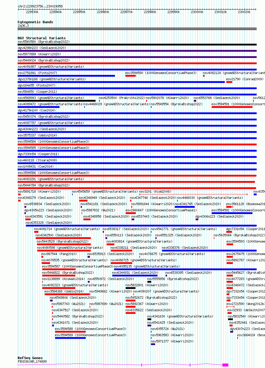Click the esv3594585 (1000GenomesConsortiumPhase3) label
265x368 pixels.
click(54, 148)
